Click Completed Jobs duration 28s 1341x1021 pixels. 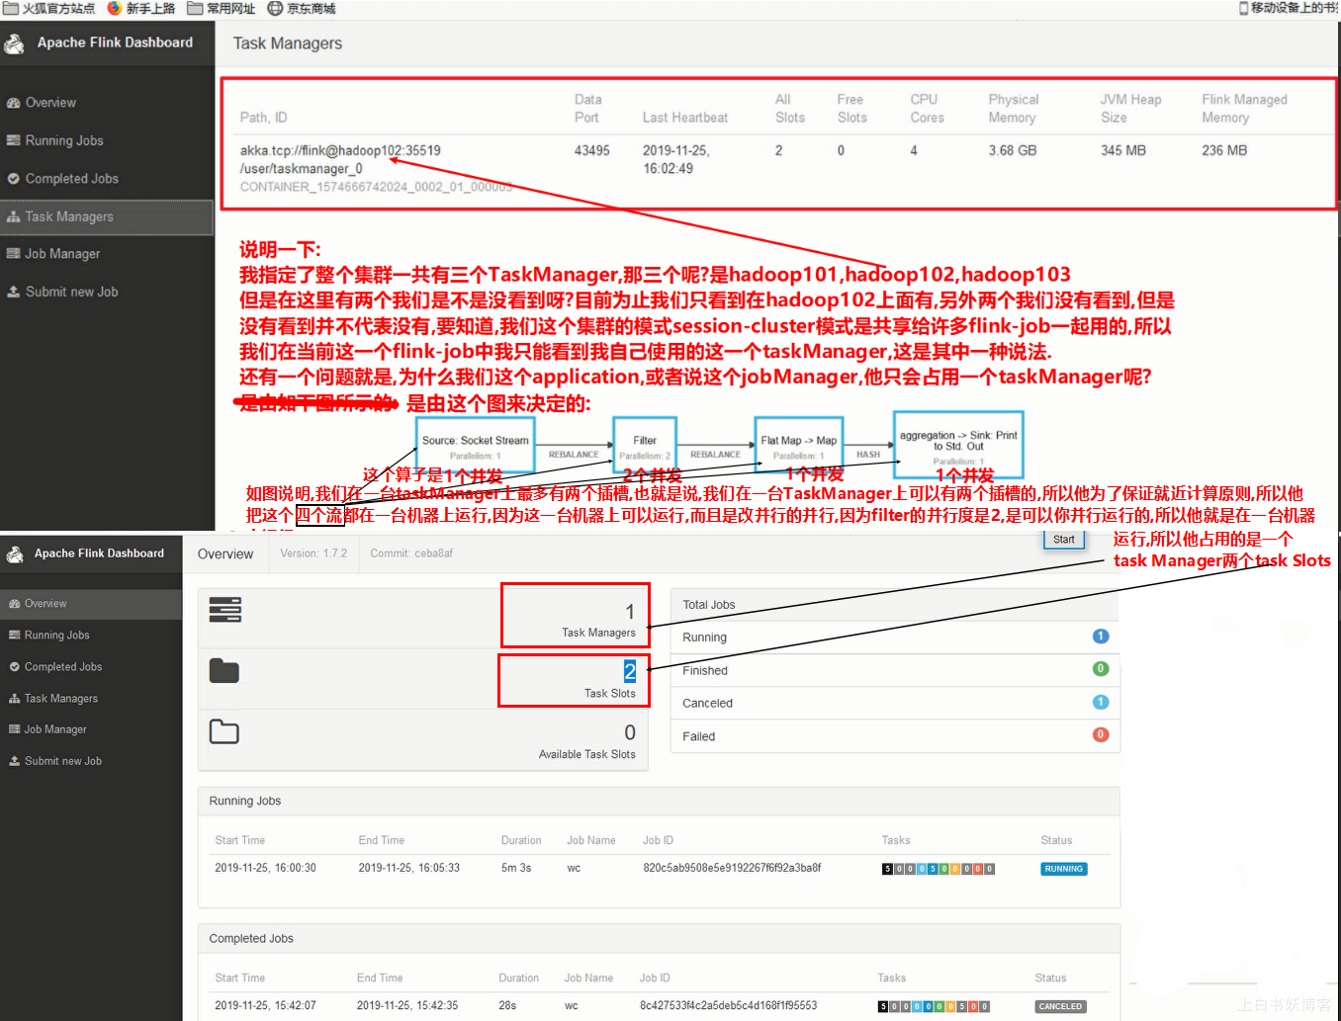click(507, 1005)
